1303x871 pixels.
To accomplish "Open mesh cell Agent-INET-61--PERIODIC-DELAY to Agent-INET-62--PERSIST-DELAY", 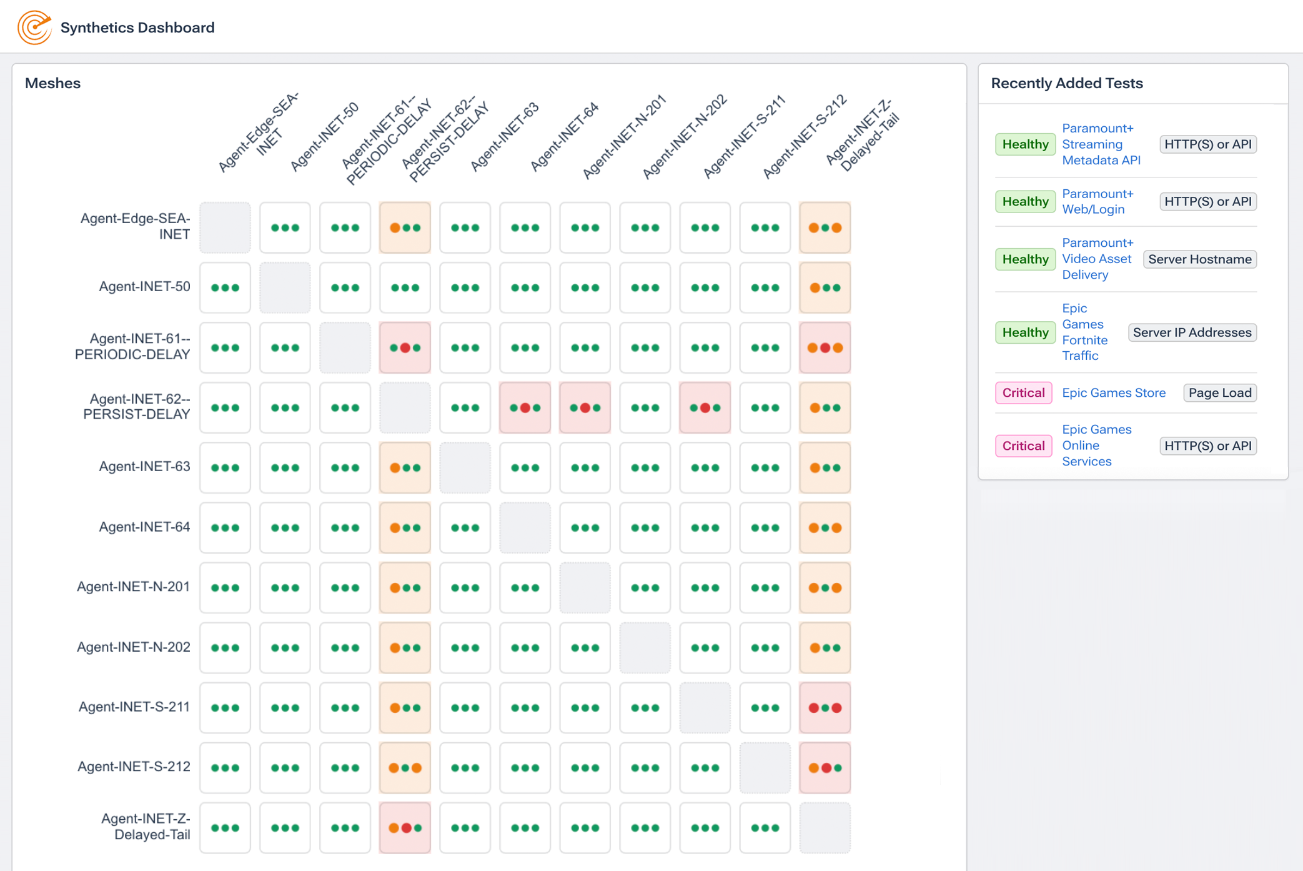I will pyautogui.click(x=405, y=347).
